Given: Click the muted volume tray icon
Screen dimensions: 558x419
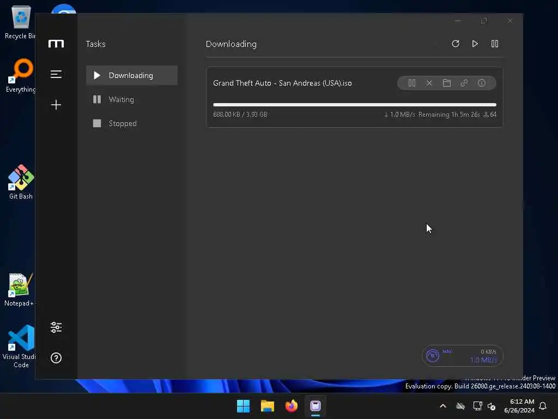Looking at the screenshot, I should pos(492,406).
